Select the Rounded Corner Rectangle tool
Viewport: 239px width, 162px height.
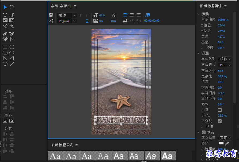pos(12,47)
